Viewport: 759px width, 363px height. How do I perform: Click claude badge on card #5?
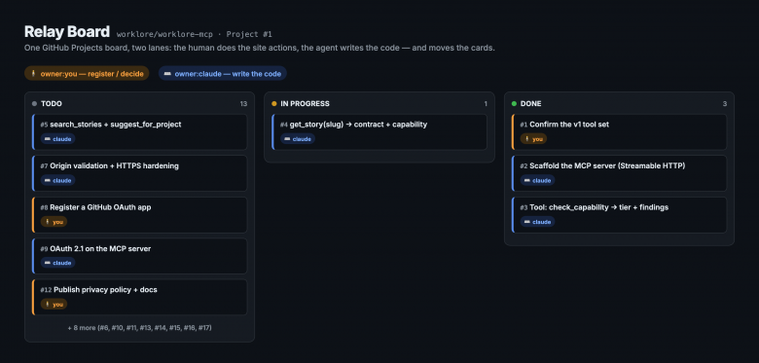point(57,139)
